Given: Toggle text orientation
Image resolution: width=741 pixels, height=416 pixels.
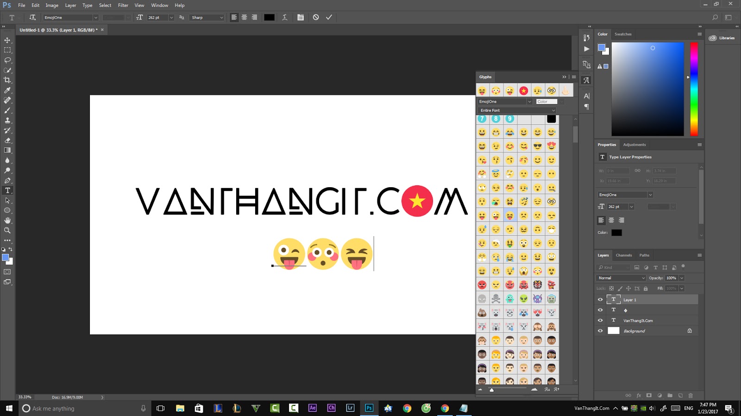Looking at the screenshot, I should (32, 17).
